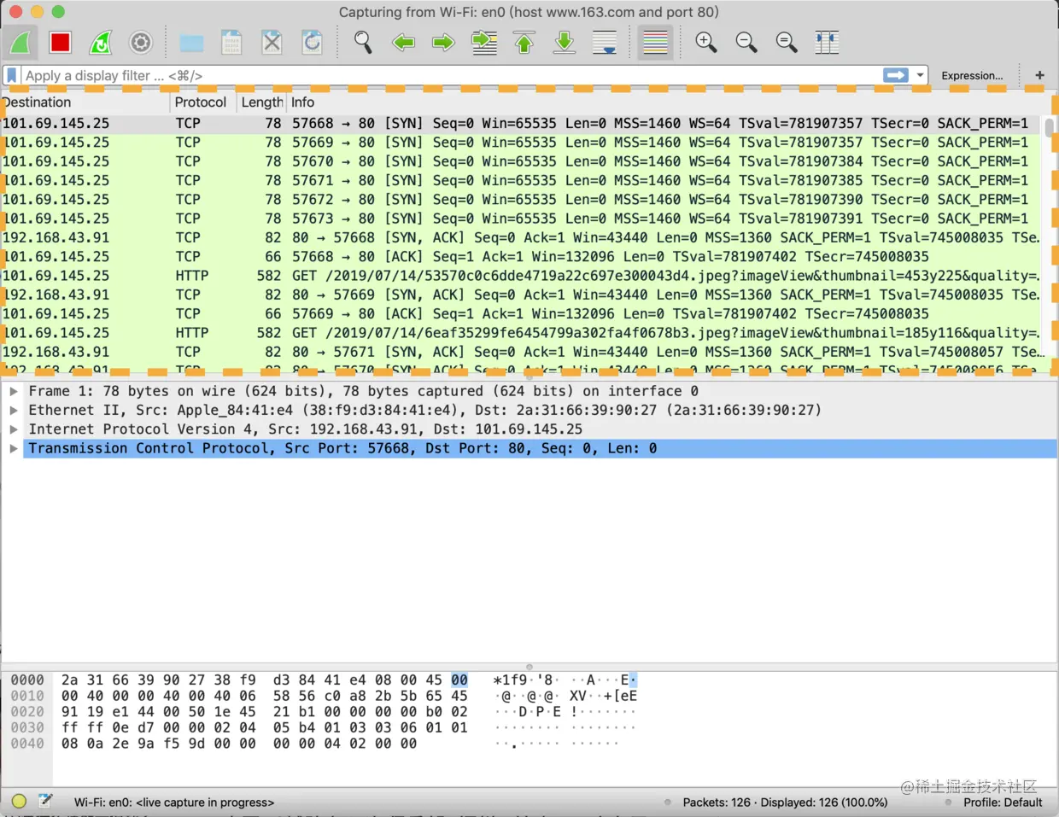Close the capture file icon
The width and height of the screenshot is (1059, 817).
(x=272, y=42)
